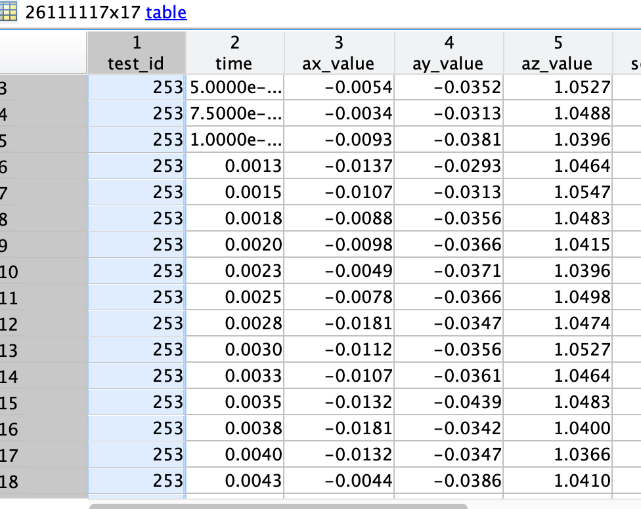Select row header 17
The image size is (641, 509).
(44, 455)
